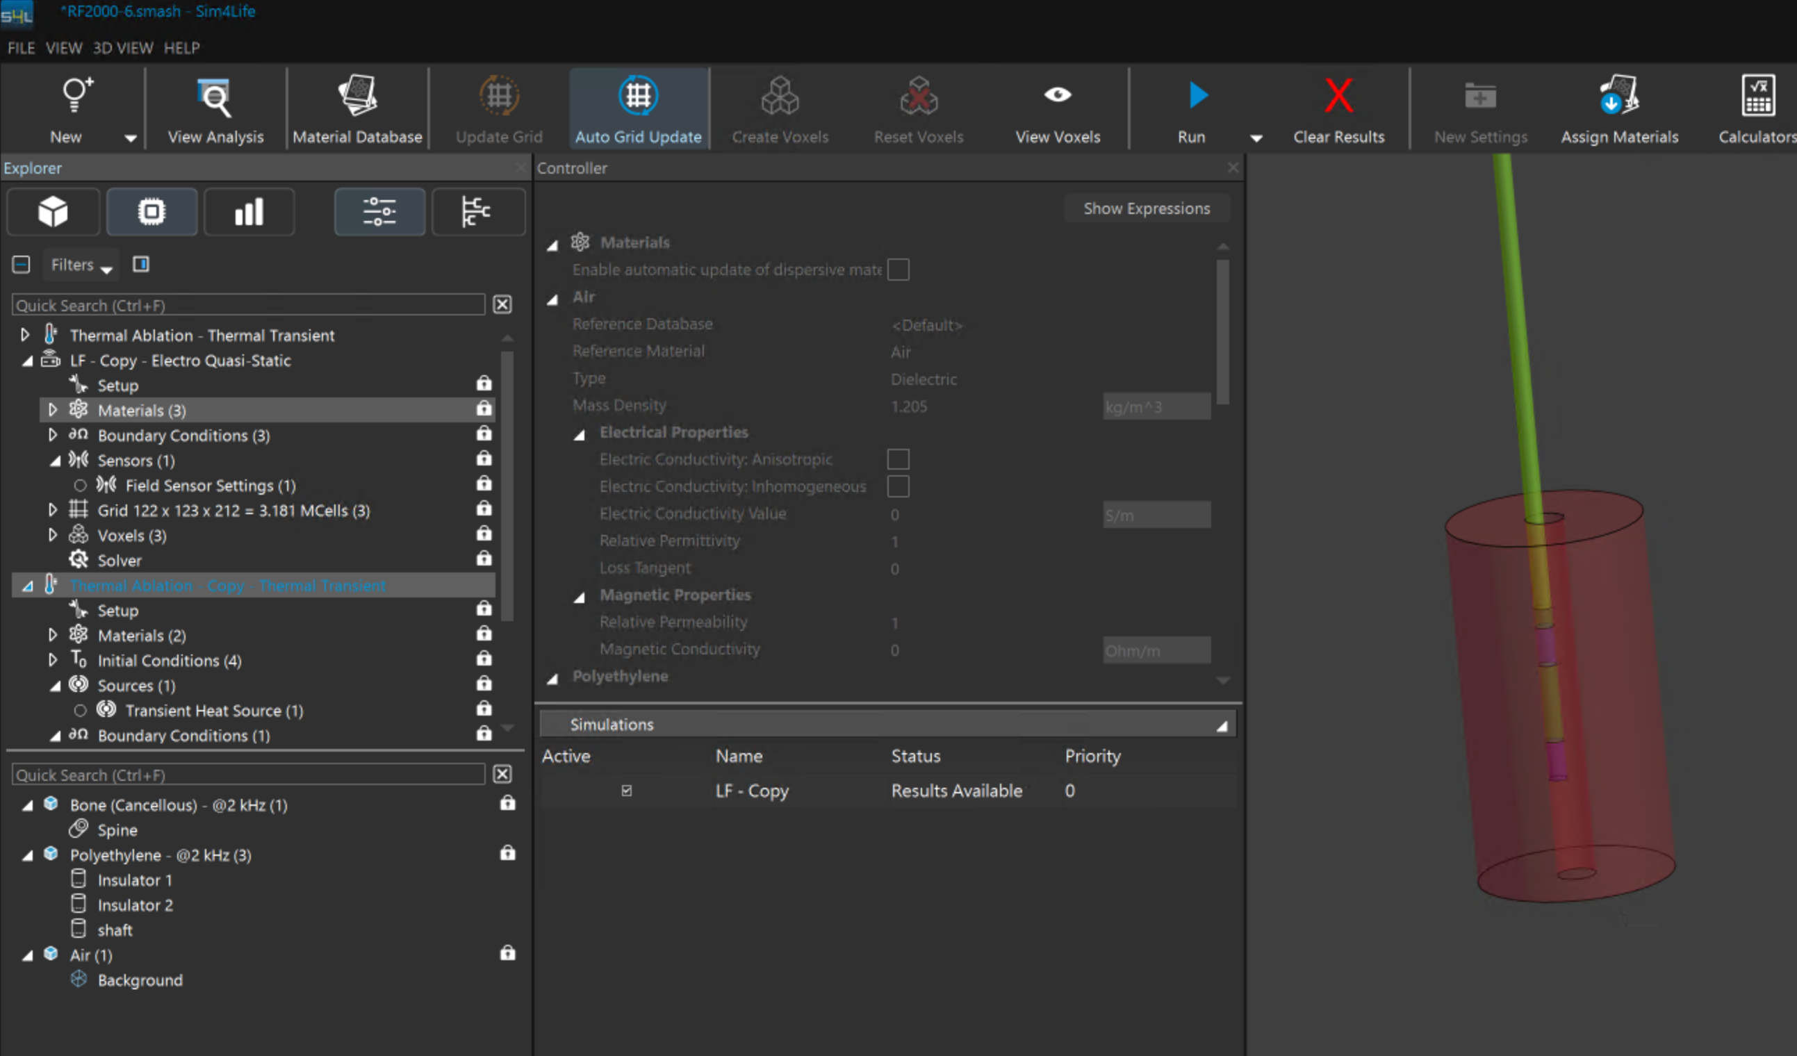Click the Clear Results red X
Image resolution: width=1797 pixels, height=1056 pixels.
pos(1338,97)
